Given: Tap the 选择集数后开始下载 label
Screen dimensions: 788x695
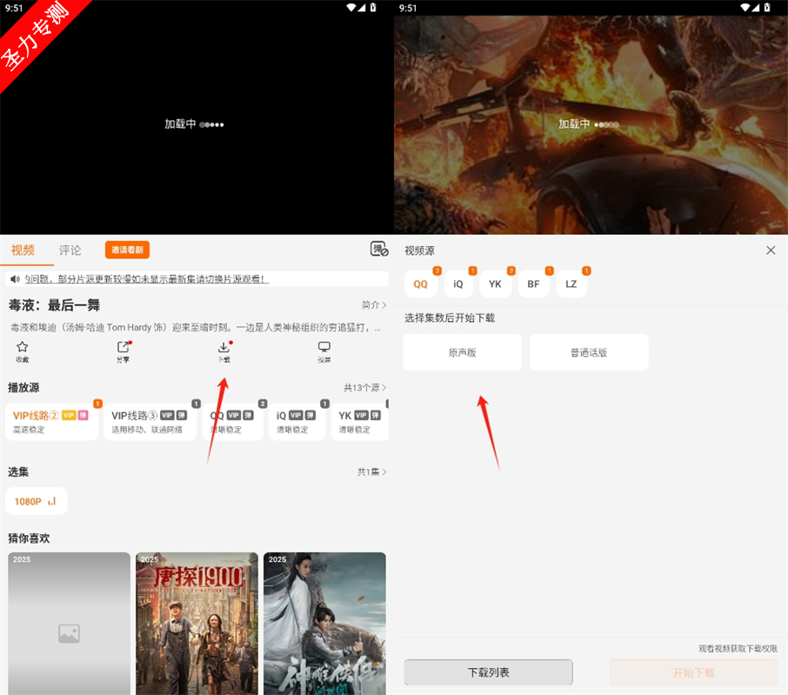Looking at the screenshot, I should [450, 317].
